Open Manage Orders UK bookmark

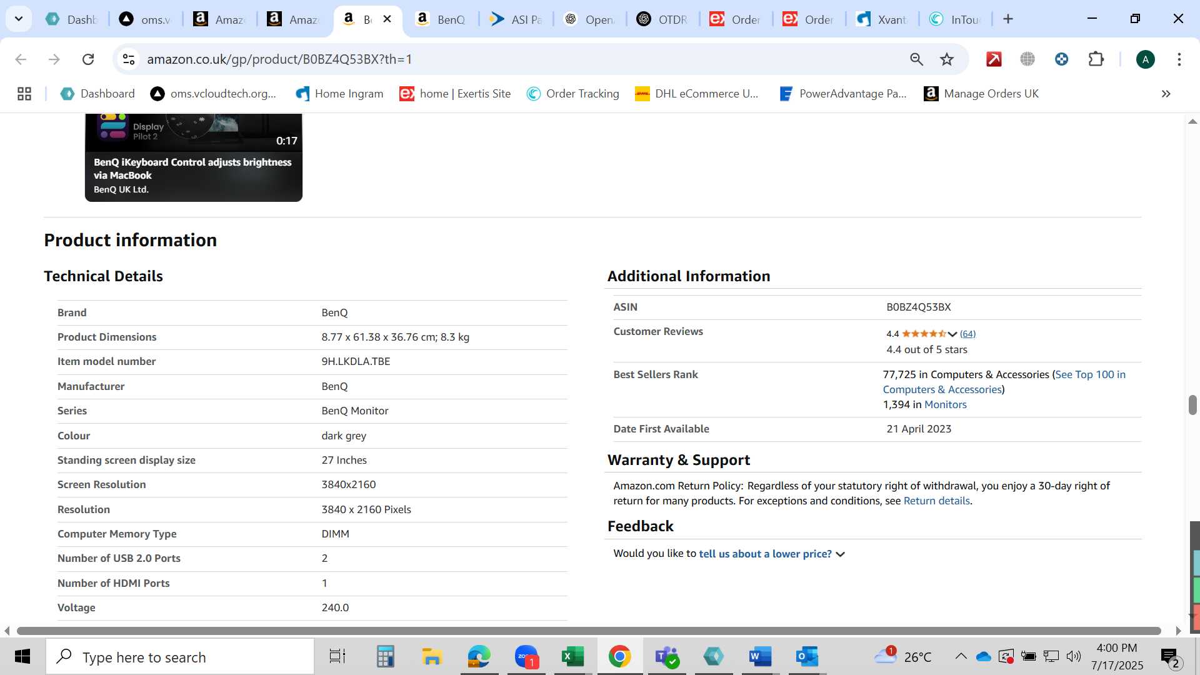[981, 94]
